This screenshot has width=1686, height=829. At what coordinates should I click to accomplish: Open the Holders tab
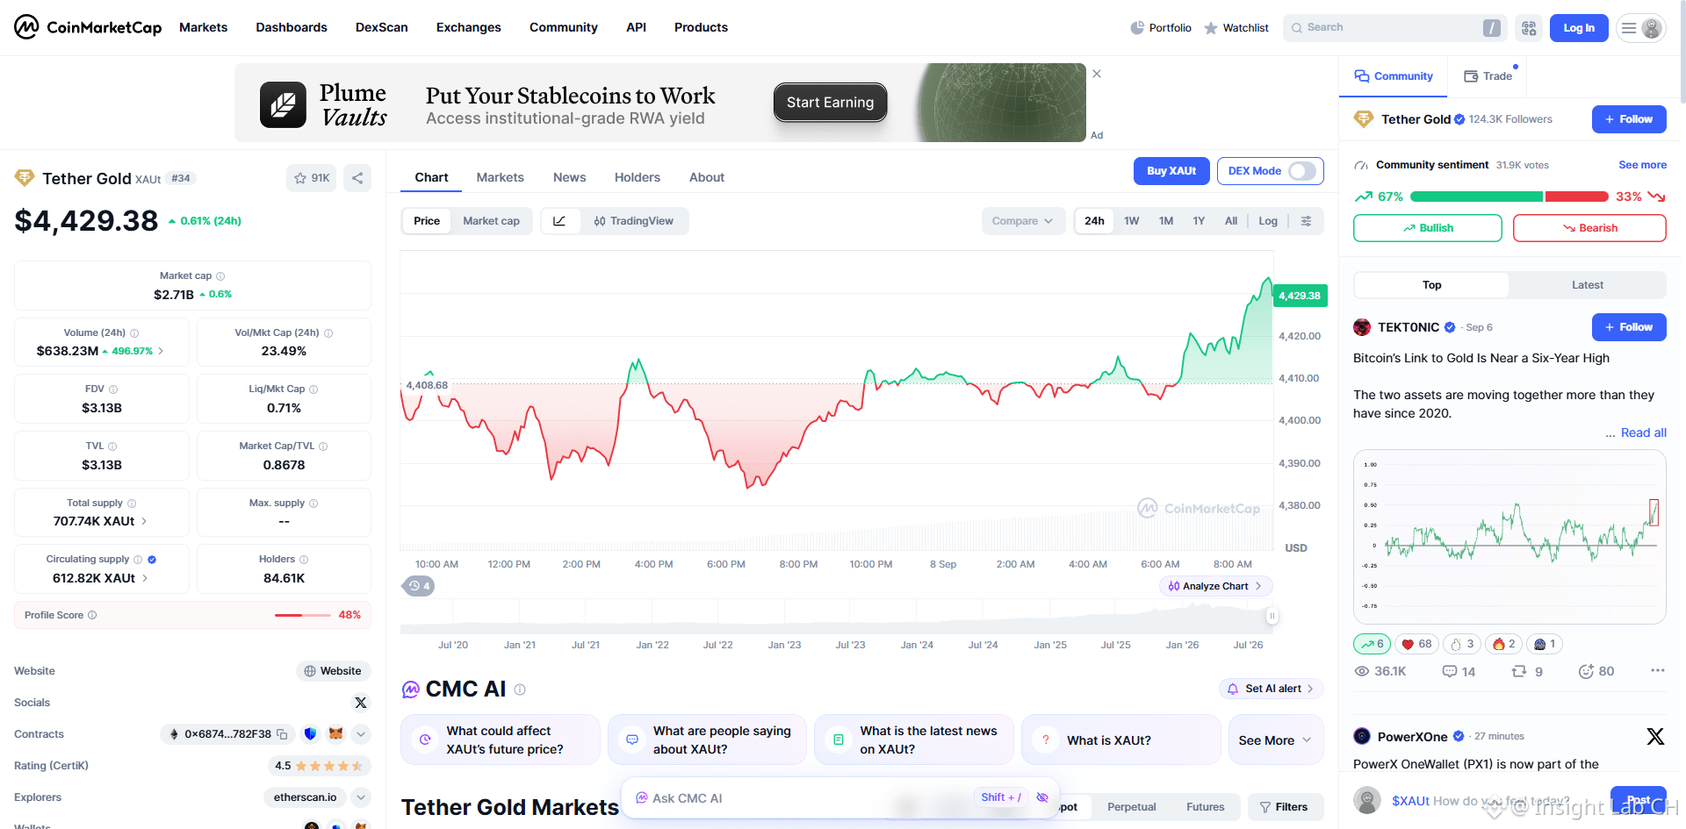click(637, 177)
